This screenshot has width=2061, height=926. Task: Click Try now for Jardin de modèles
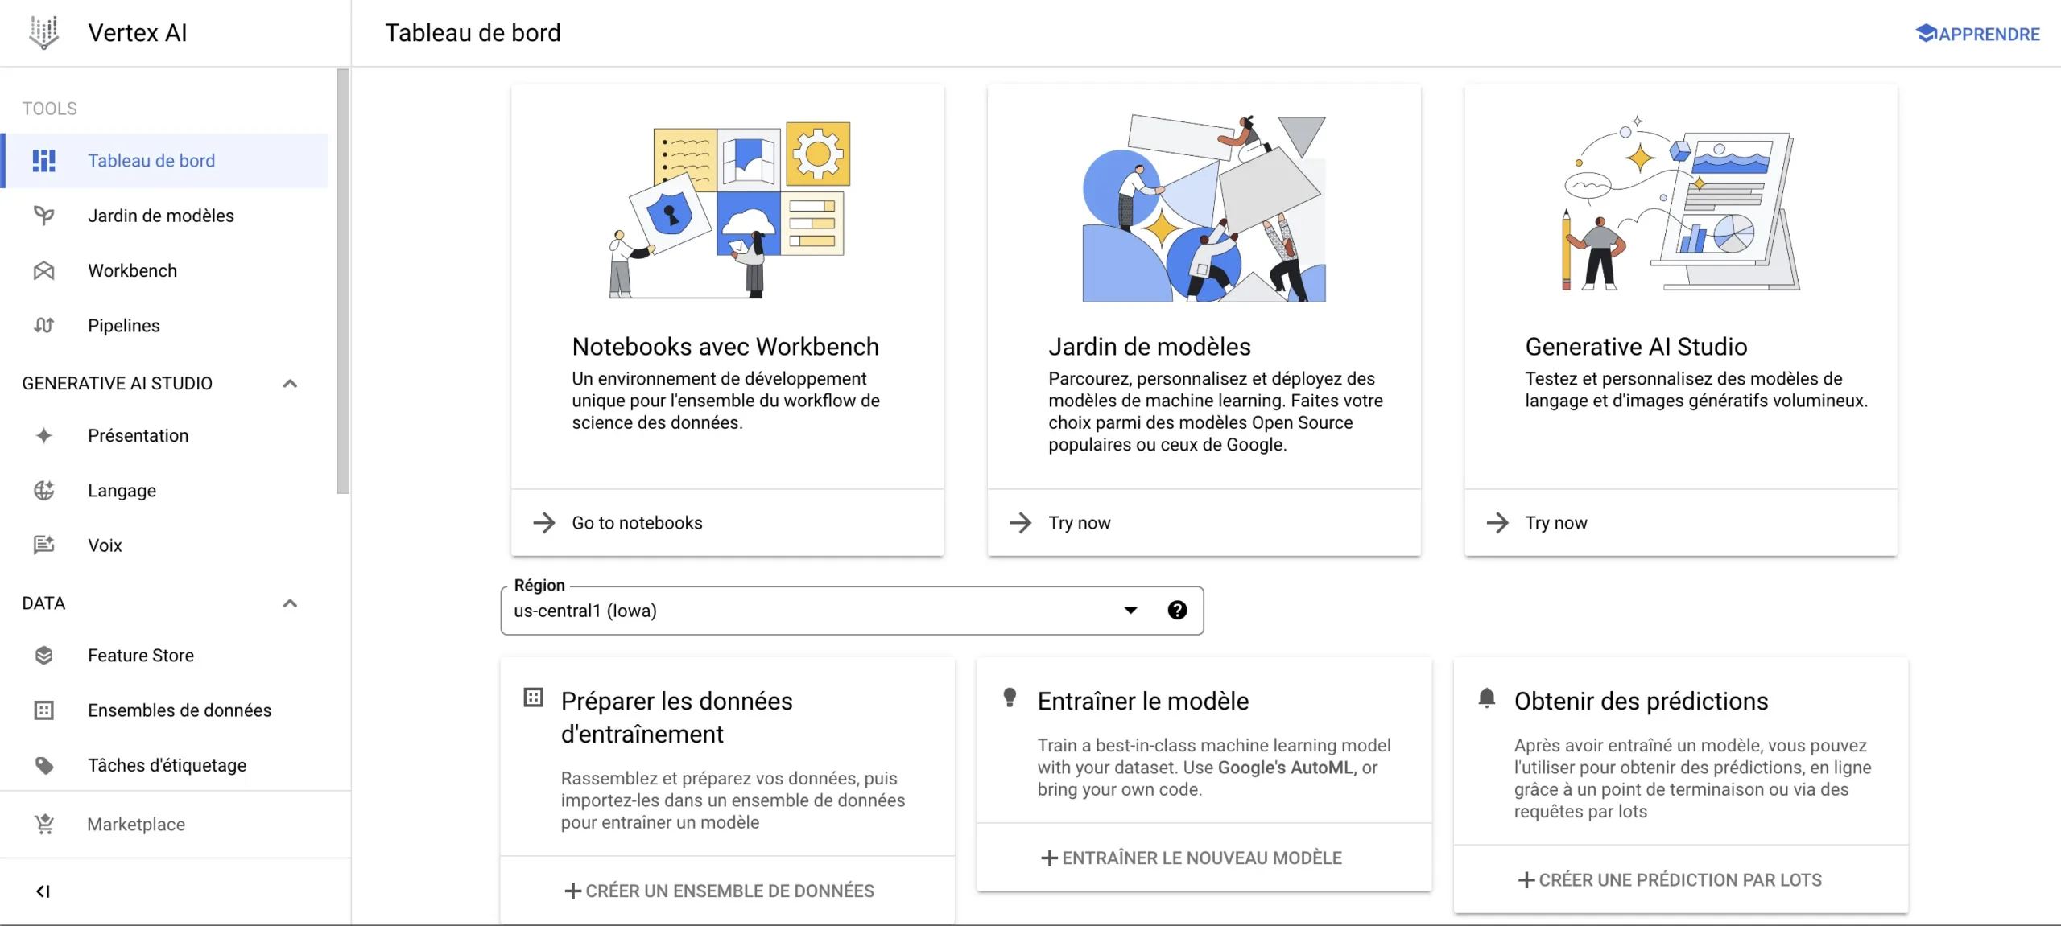1078,521
